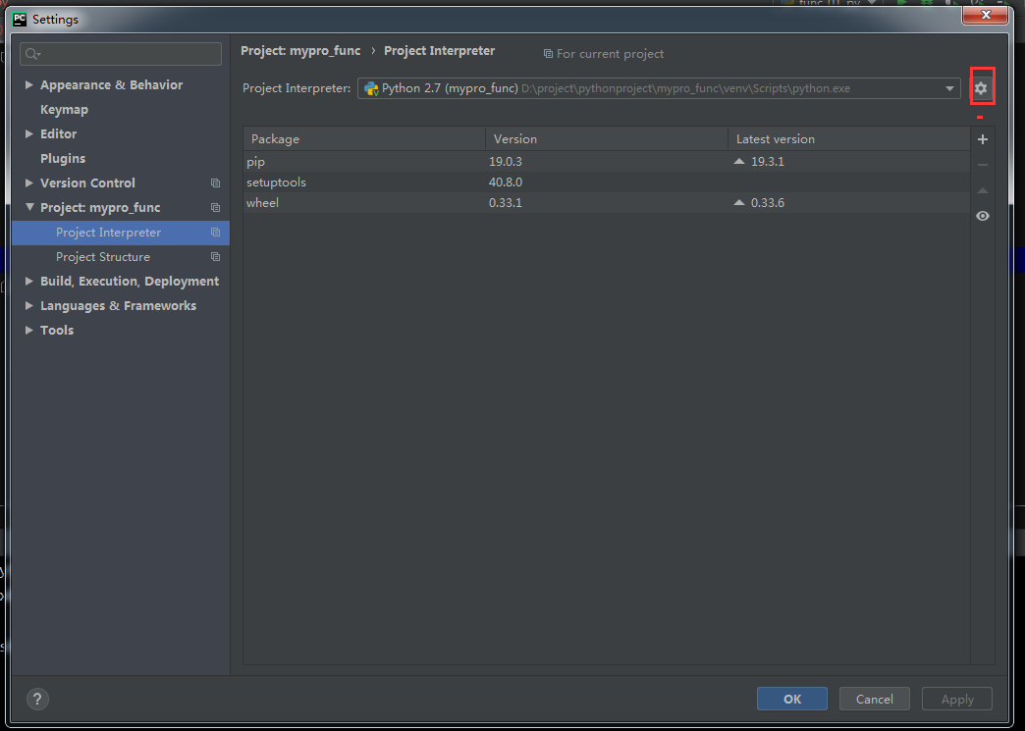Screen dimensions: 1025x731
Task: Click in the settings search field
Action: coord(121,54)
